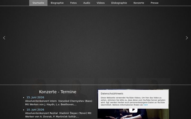
Task: Select the line 'Mit Werken von J. Haydn'
Action: (51, 104)
